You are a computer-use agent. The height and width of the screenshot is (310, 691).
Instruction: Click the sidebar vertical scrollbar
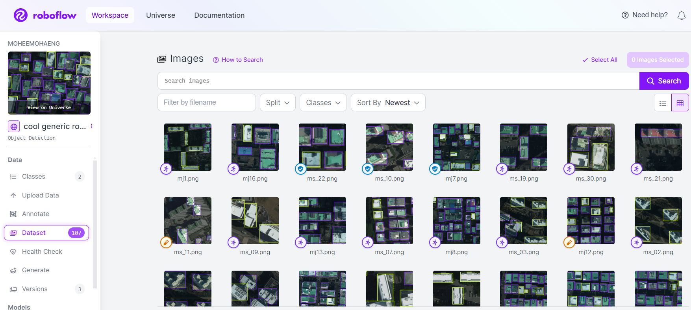(x=95, y=224)
